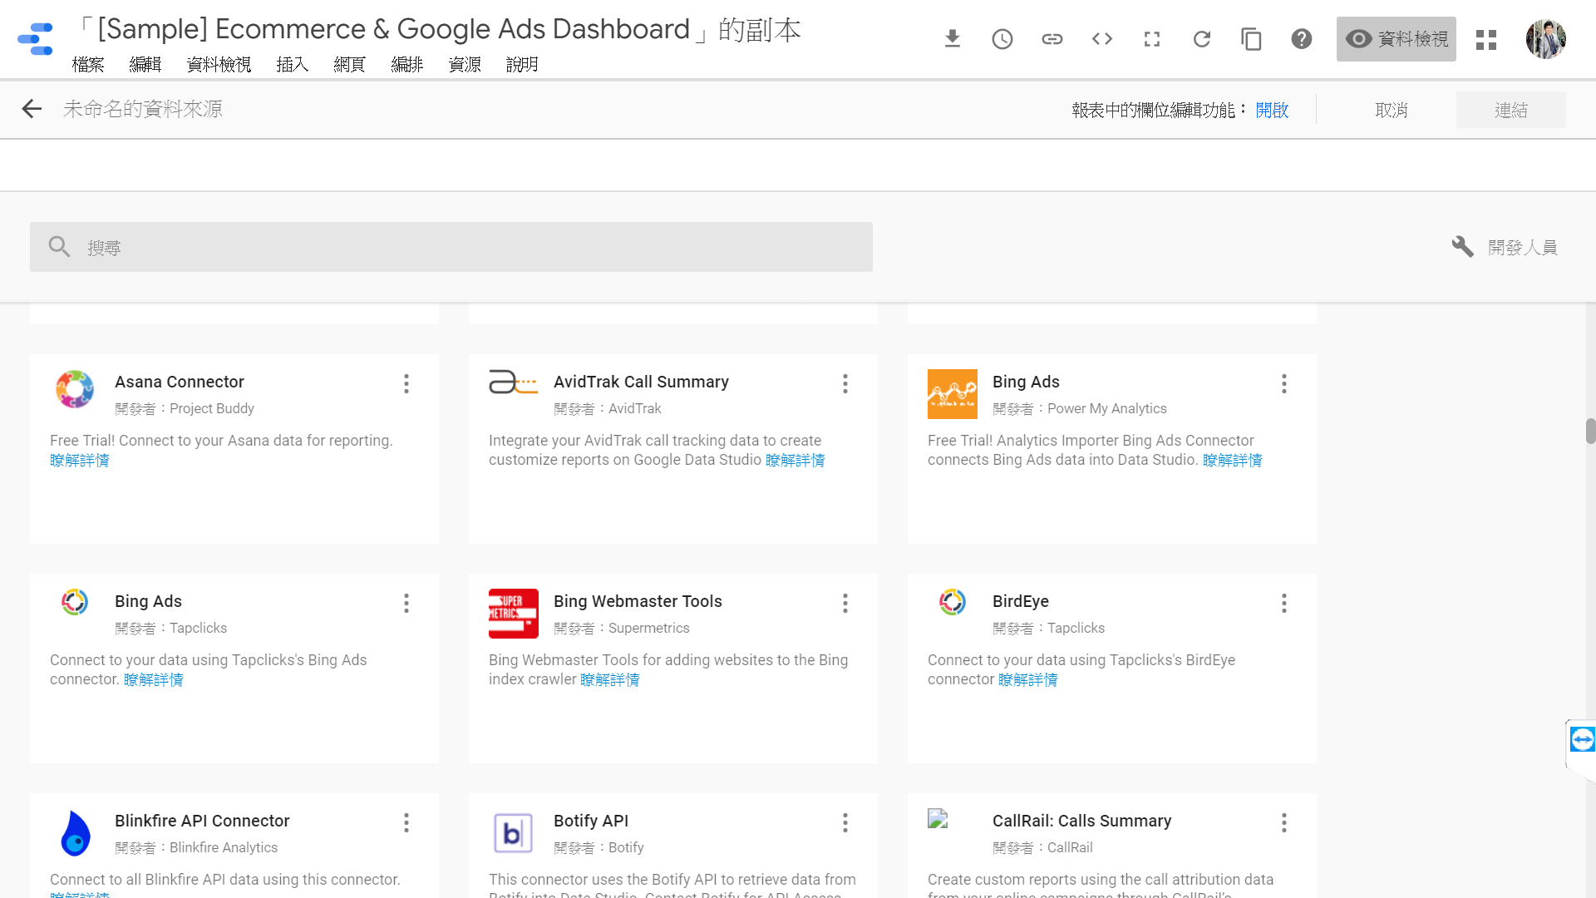Open the 編排 menu
The height and width of the screenshot is (898, 1596).
tap(407, 65)
